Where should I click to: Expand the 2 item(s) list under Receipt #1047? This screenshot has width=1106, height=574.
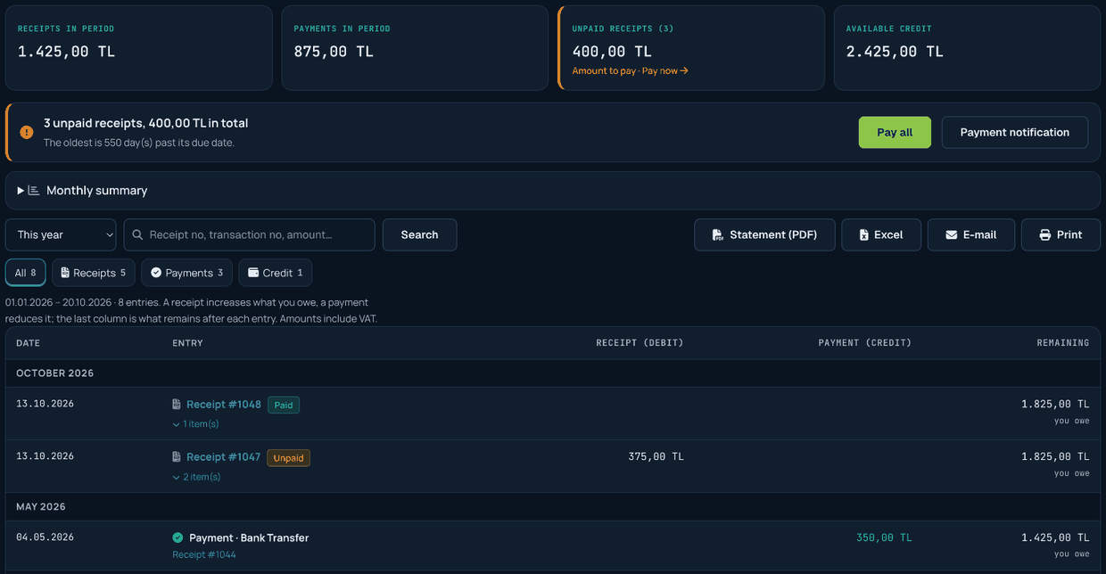[196, 477]
